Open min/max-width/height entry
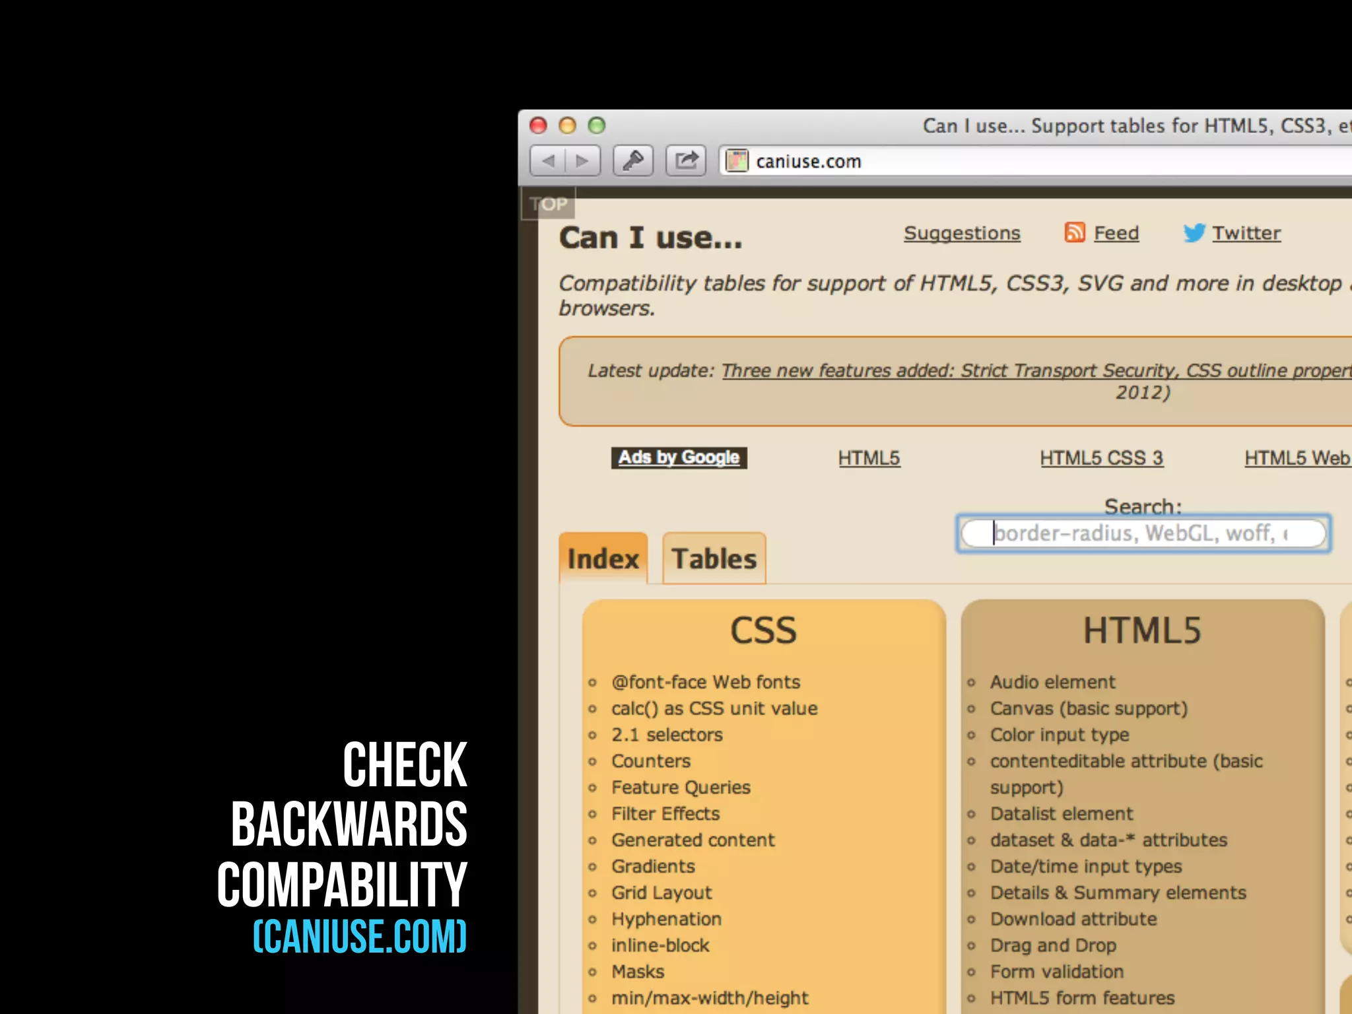The image size is (1352, 1014). pos(710,998)
